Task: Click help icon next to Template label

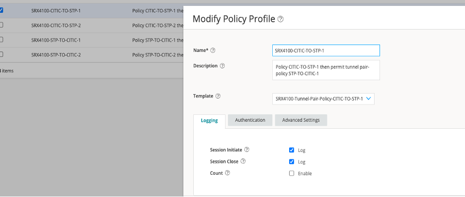Action: (x=218, y=96)
